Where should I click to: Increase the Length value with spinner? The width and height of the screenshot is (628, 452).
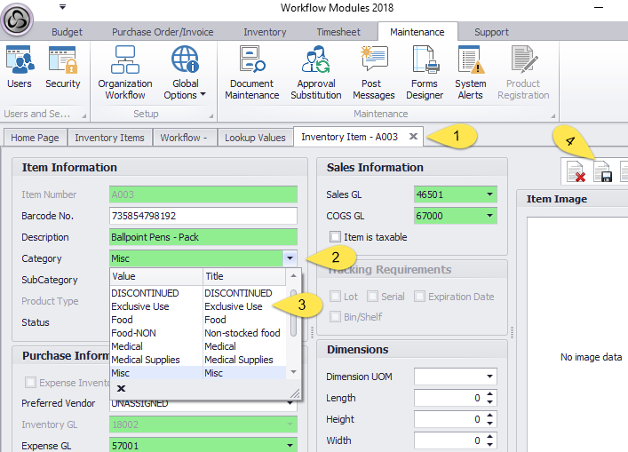click(490, 395)
